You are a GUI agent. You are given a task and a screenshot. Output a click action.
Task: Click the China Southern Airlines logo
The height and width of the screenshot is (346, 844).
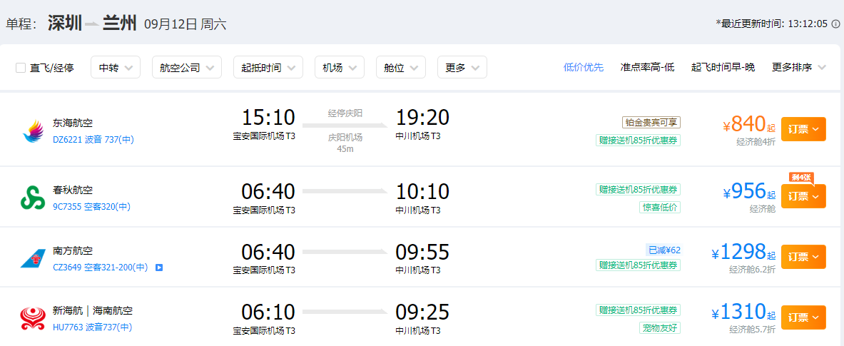coord(33,259)
